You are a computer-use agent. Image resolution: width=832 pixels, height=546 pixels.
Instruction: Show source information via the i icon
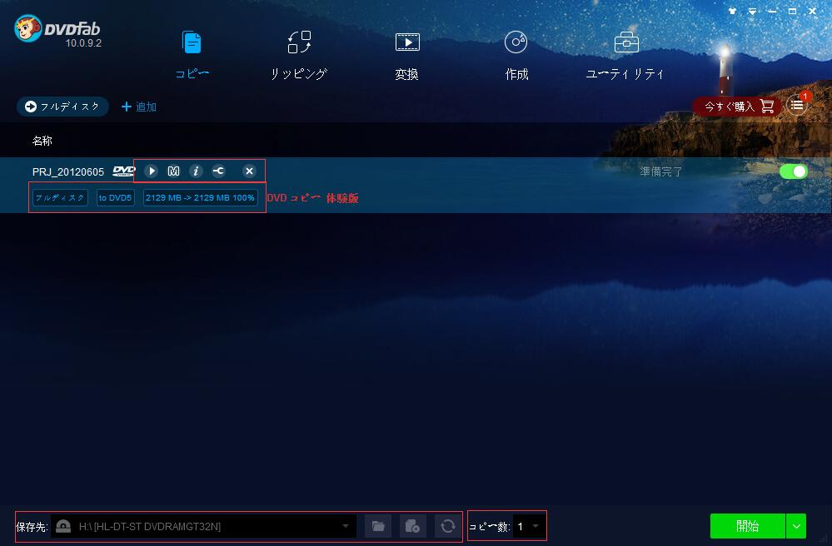pyautogui.click(x=196, y=171)
